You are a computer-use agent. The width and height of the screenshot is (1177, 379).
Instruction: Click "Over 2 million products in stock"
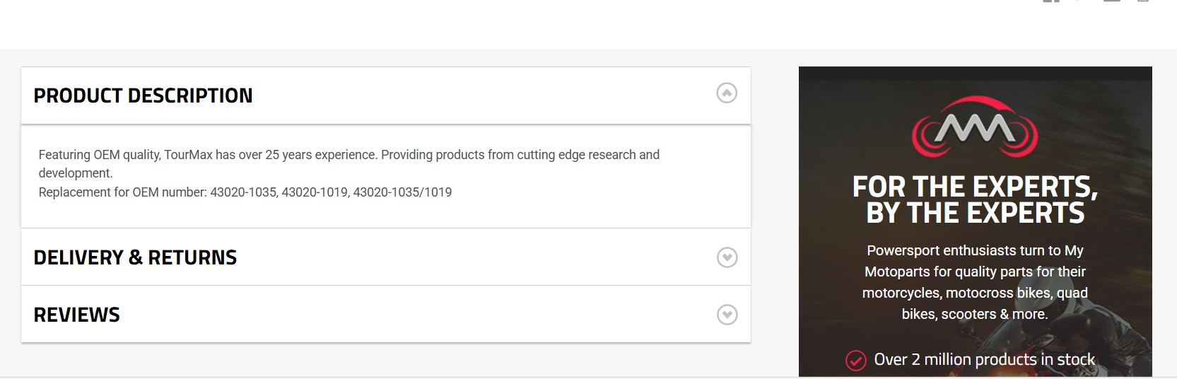[x=984, y=360]
